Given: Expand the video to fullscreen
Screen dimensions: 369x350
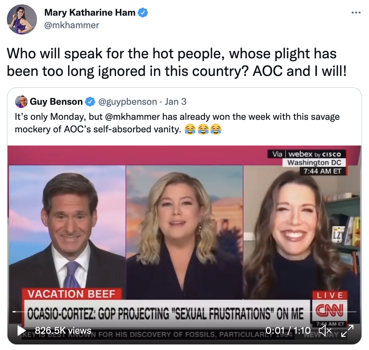Looking at the screenshot, I should (x=347, y=331).
